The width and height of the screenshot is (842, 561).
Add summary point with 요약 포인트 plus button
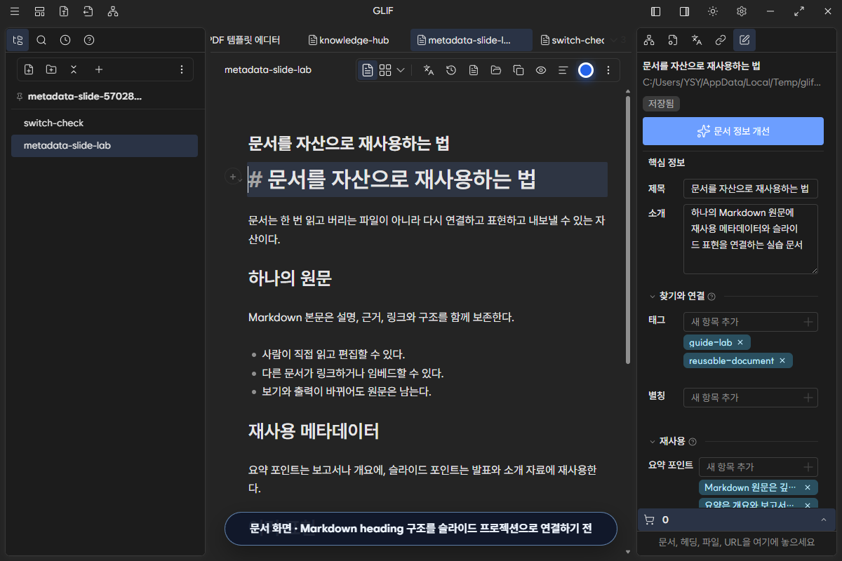point(808,467)
